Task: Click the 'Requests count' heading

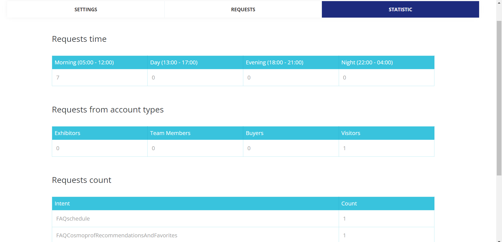Action: pos(82,180)
